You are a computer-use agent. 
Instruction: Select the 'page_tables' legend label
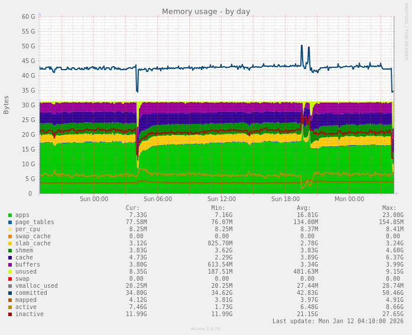[x=35, y=222]
